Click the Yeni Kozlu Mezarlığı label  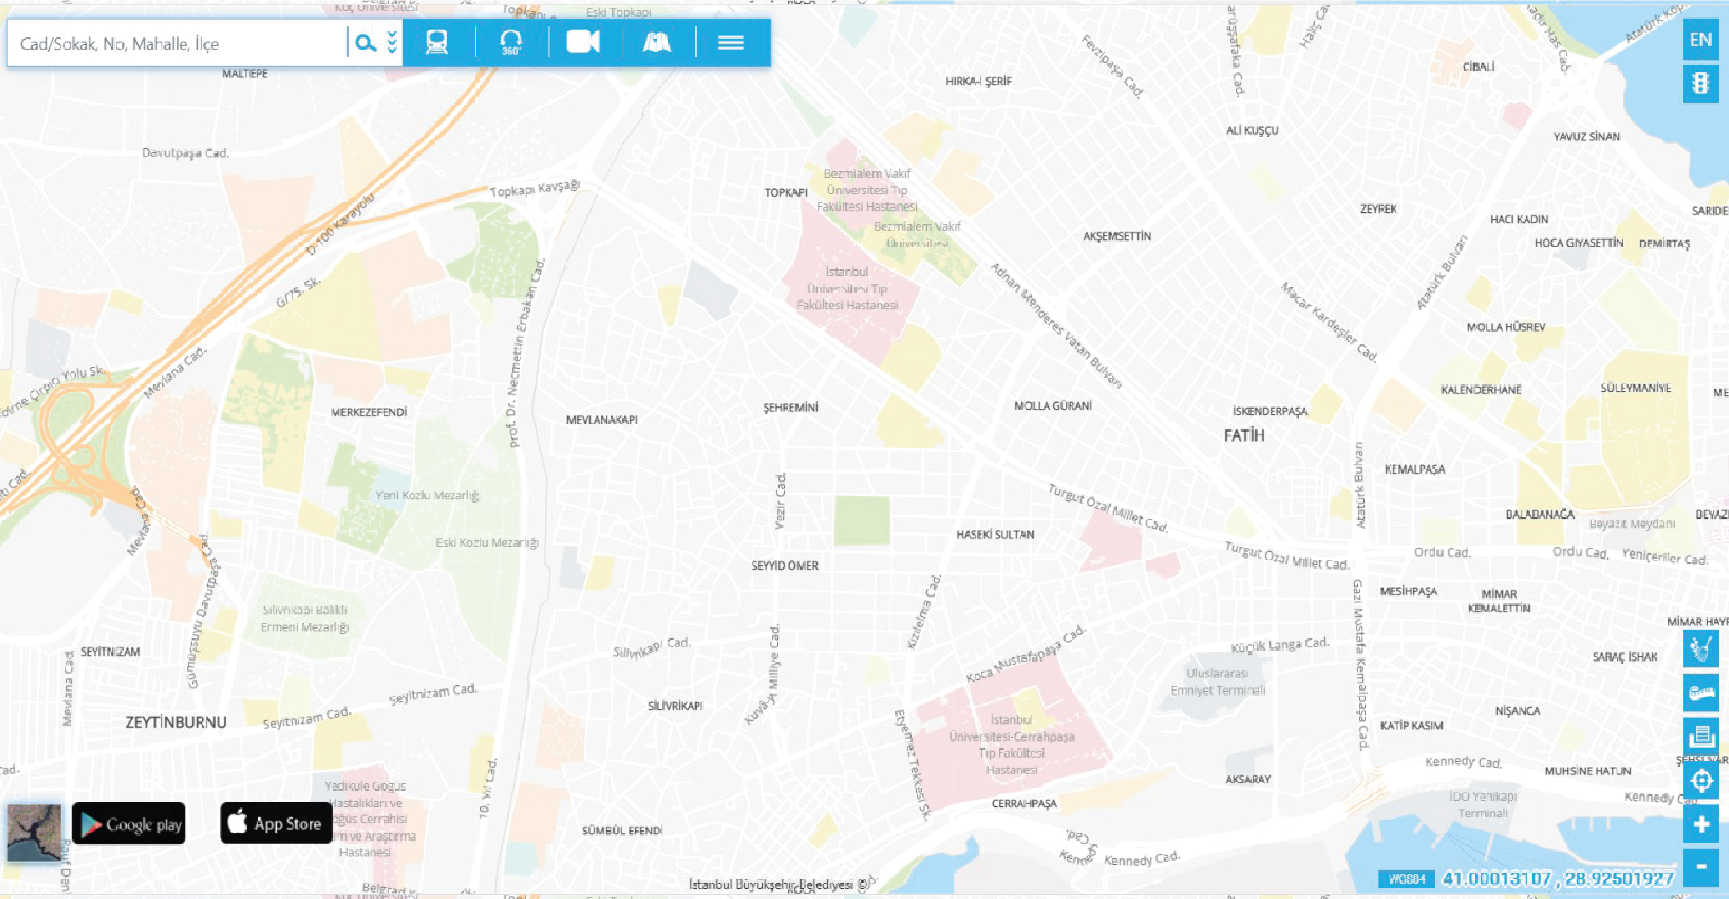[428, 496]
